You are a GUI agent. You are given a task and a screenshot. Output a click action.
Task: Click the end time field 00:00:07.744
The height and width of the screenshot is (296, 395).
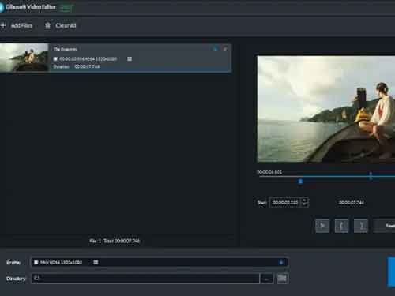[x=352, y=203]
